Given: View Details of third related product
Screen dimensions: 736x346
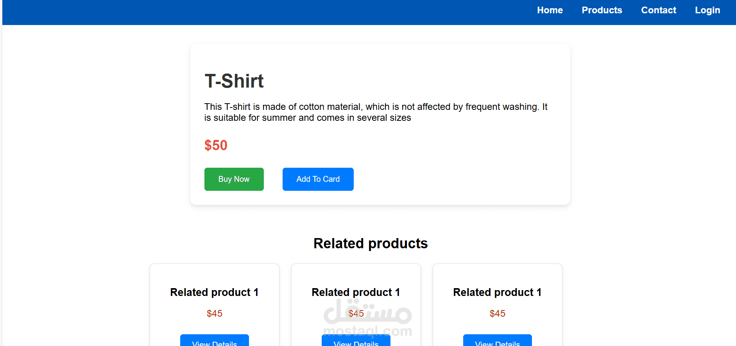Looking at the screenshot, I should coord(497,341).
